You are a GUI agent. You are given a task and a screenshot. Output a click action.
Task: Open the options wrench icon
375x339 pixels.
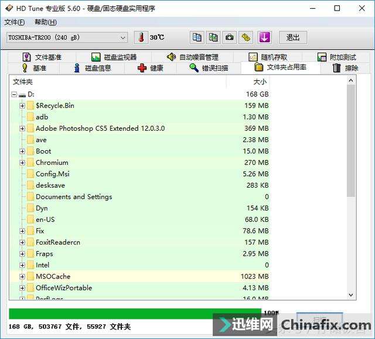click(x=246, y=38)
